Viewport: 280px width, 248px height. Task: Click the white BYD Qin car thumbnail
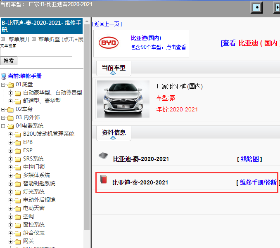123,99
